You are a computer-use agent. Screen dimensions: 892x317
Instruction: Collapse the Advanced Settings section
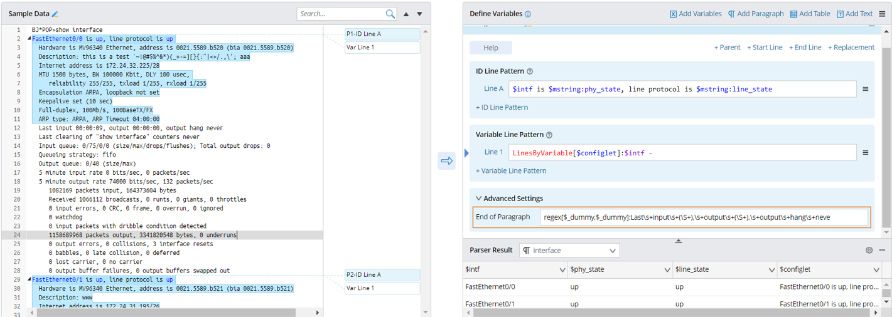pos(479,199)
